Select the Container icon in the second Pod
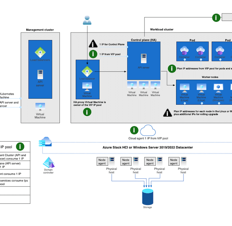This screenshot has height=226, width=232. [220, 51]
